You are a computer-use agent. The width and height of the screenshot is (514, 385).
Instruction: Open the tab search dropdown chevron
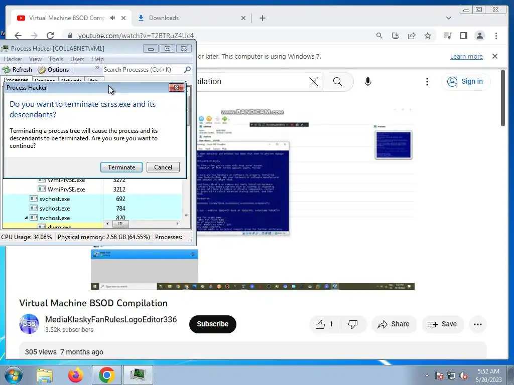pos(448,18)
